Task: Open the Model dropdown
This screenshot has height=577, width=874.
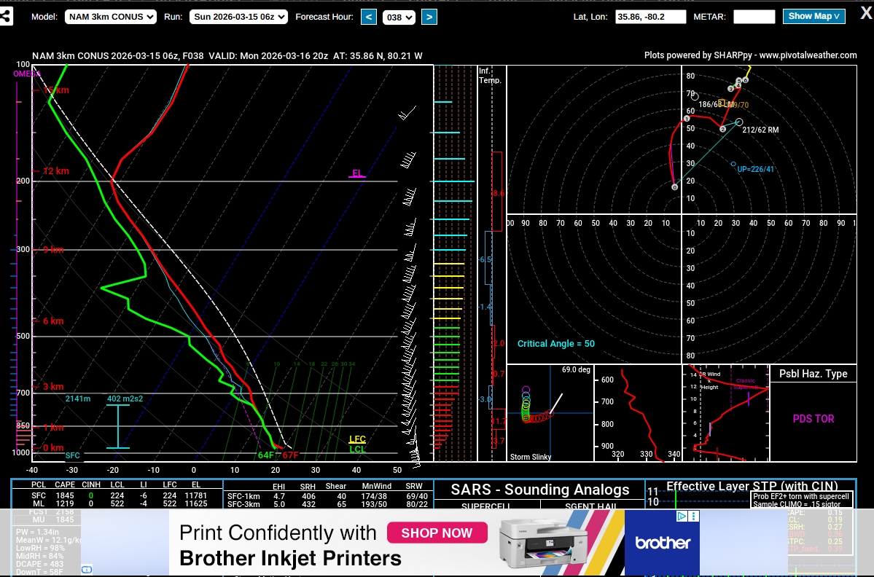Action: pos(111,17)
